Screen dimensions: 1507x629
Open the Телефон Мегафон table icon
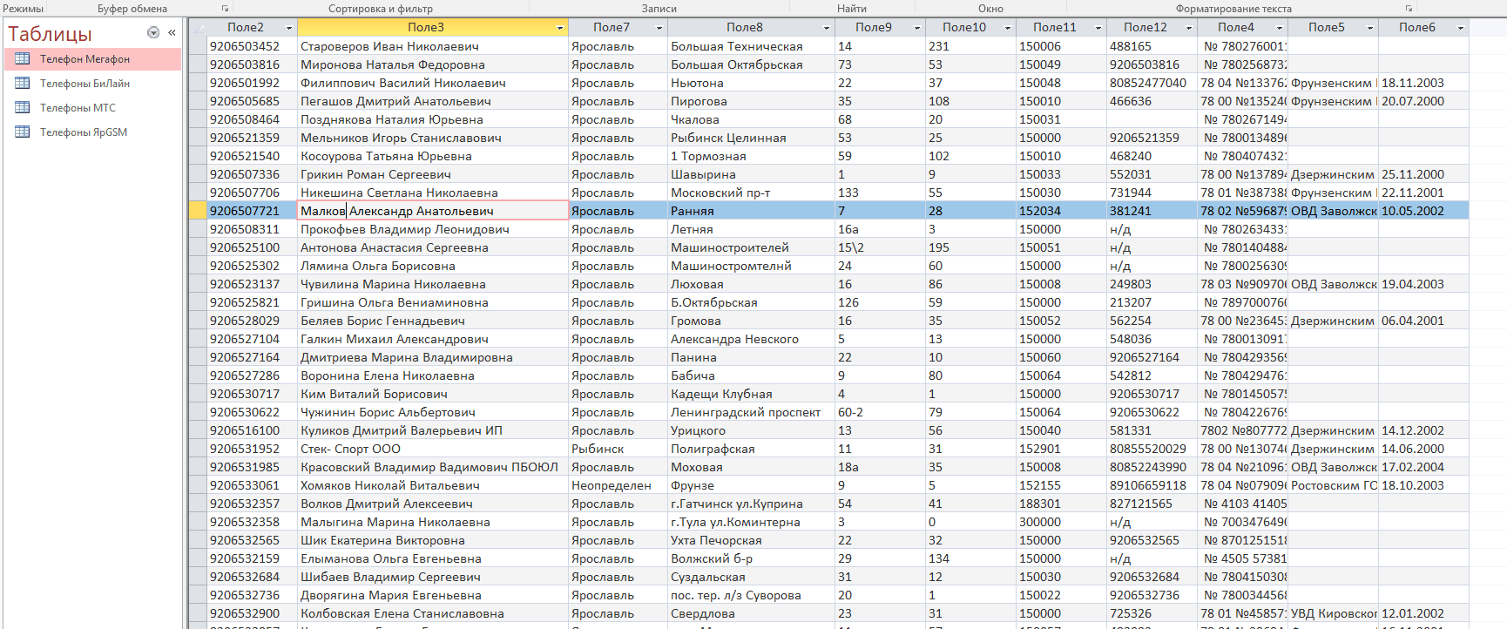[x=23, y=58]
